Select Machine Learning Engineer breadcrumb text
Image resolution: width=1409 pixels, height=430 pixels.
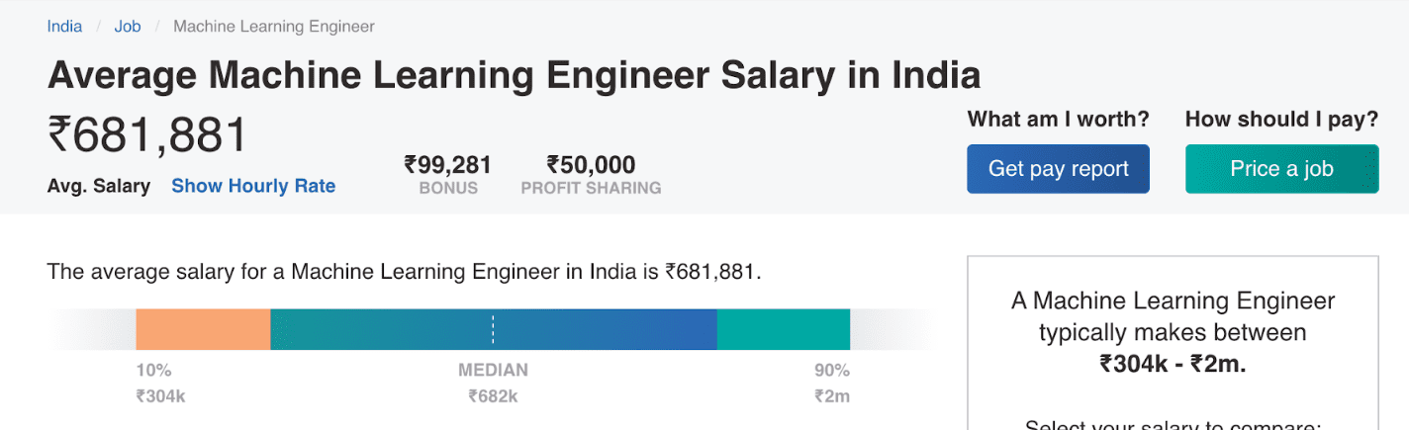273,27
